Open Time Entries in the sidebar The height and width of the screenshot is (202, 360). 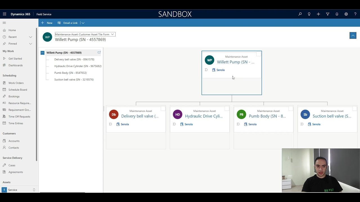(x=16, y=123)
